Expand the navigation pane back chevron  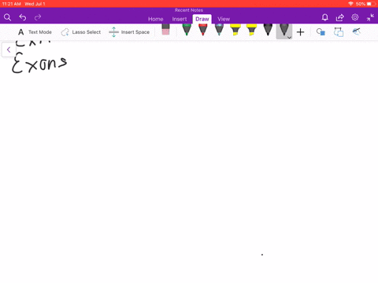[9, 50]
